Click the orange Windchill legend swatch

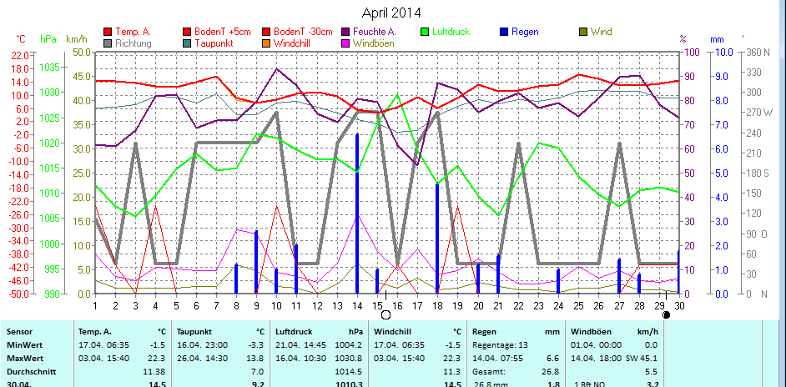click(x=266, y=43)
